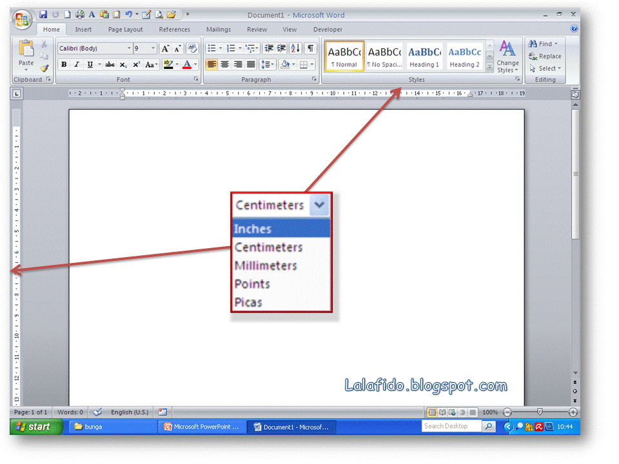Click Quick Print icon in Quick Access toolbar
619x464 pixels.
pos(80,15)
